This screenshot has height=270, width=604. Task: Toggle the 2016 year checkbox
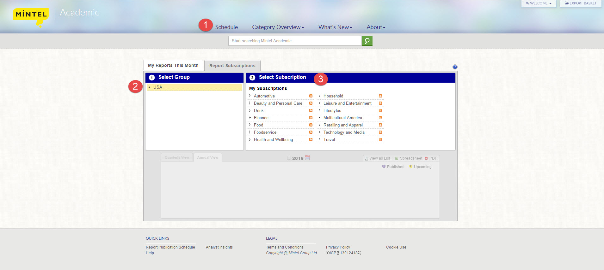289,158
